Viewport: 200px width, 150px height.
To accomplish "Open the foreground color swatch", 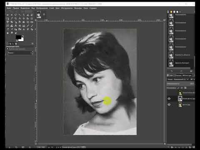I will (18, 37).
